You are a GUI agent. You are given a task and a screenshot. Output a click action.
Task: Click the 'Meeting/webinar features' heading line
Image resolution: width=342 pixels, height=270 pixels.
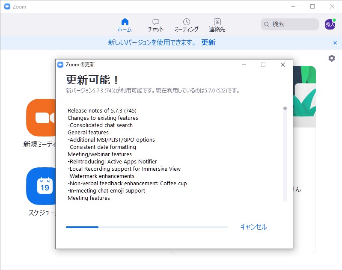click(x=100, y=154)
